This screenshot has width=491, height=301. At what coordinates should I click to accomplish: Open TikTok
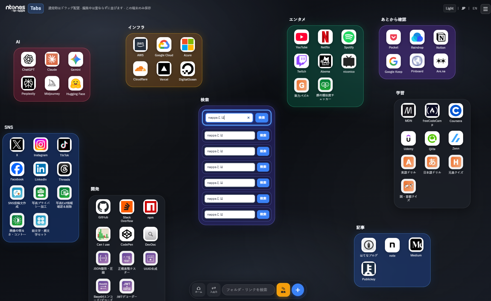(x=64, y=145)
